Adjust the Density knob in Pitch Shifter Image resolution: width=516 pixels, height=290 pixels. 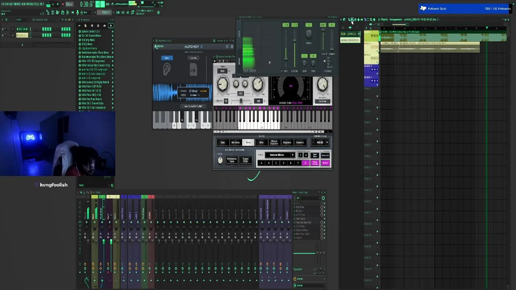(309, 35)
